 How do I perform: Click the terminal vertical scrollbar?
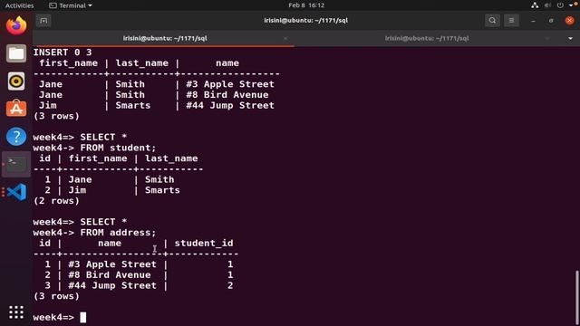pos(576,297)
